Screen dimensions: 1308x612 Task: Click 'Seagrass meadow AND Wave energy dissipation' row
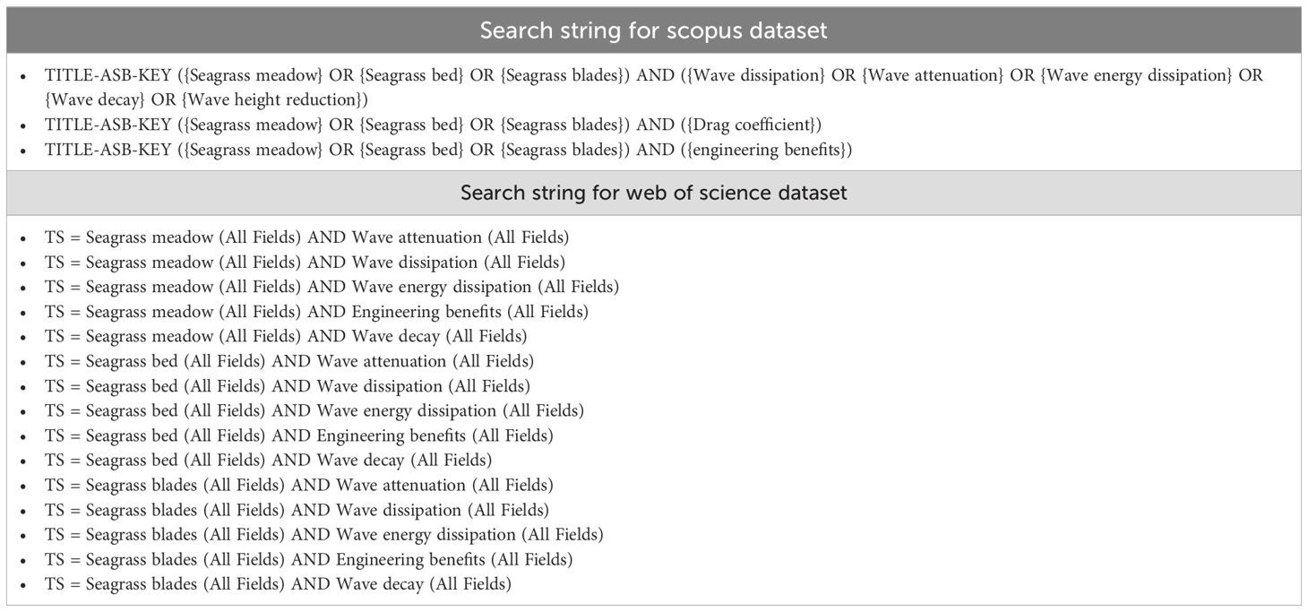[331, 288]
